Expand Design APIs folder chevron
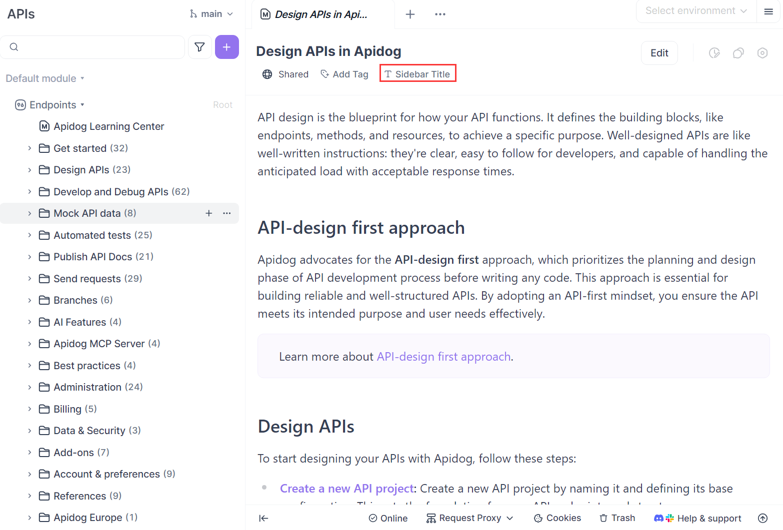 coord(29,170)
